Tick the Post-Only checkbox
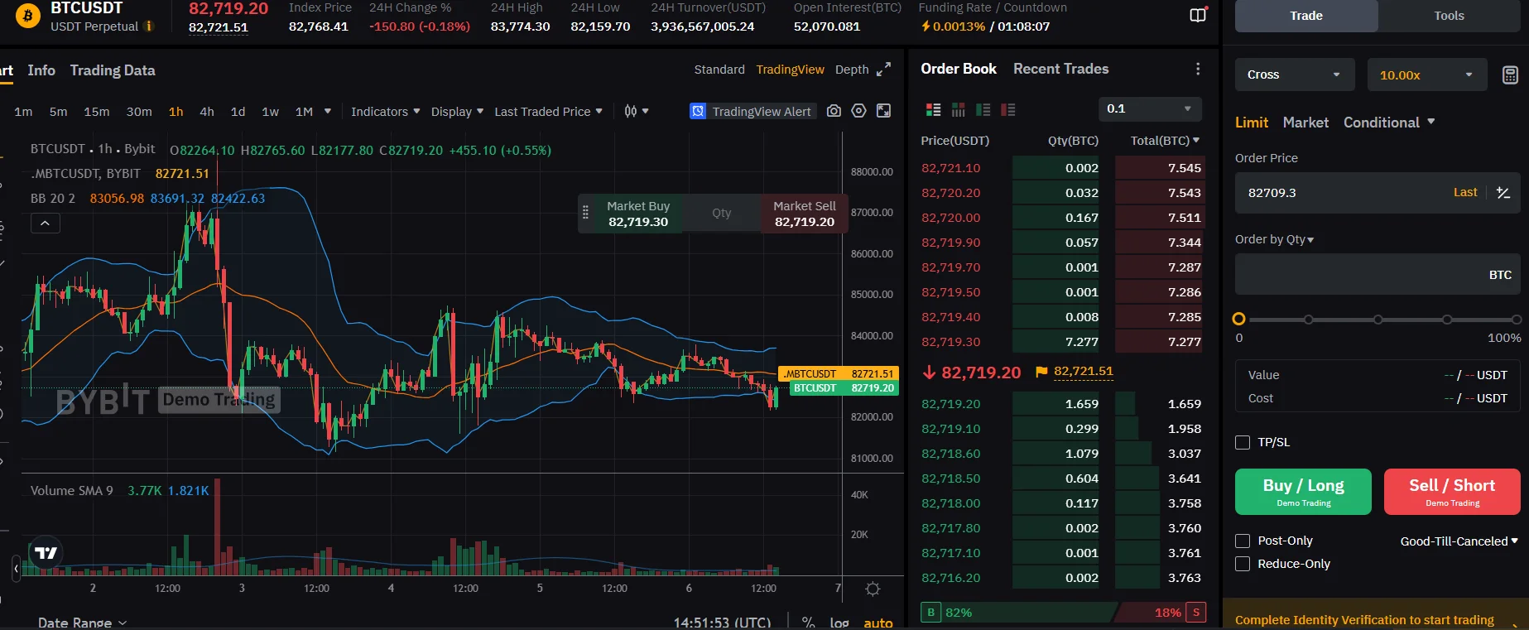 point(1243,541)
